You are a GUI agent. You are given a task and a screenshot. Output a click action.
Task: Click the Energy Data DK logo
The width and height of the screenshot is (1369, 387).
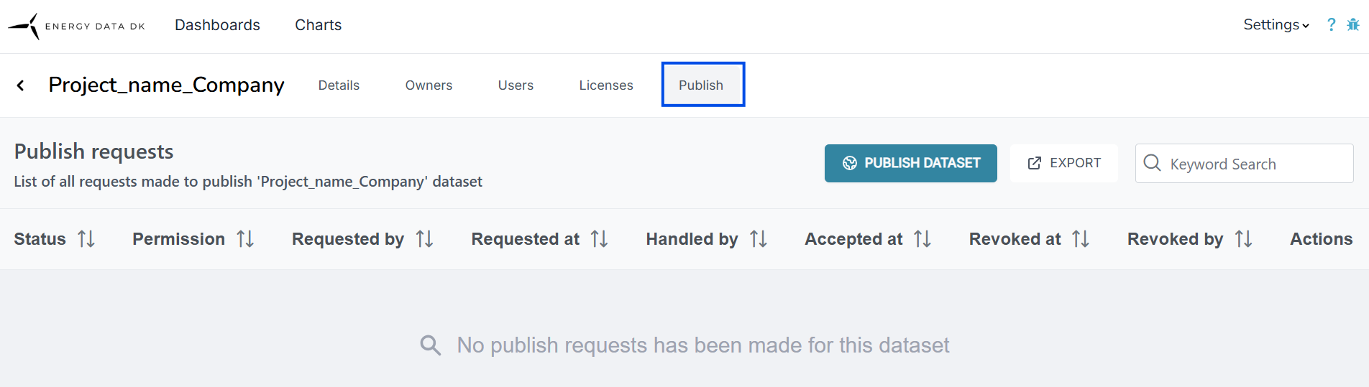pos(76,26)
